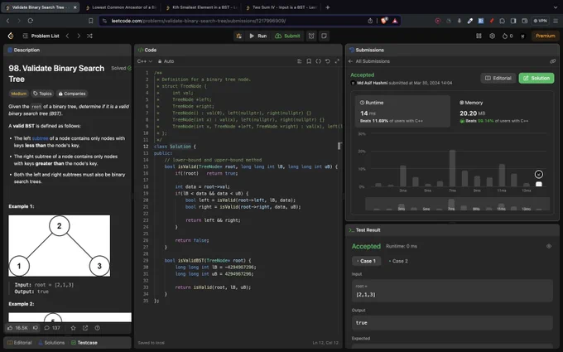
Task: Adjust the chart range slider below the histogram
Action: point(457,204)
